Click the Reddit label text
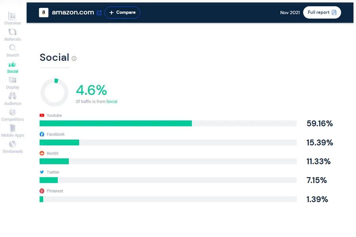The image size is (356, 237). click(53, 153)
